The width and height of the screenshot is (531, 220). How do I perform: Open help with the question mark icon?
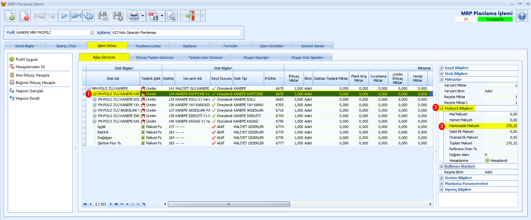[522, 15]
